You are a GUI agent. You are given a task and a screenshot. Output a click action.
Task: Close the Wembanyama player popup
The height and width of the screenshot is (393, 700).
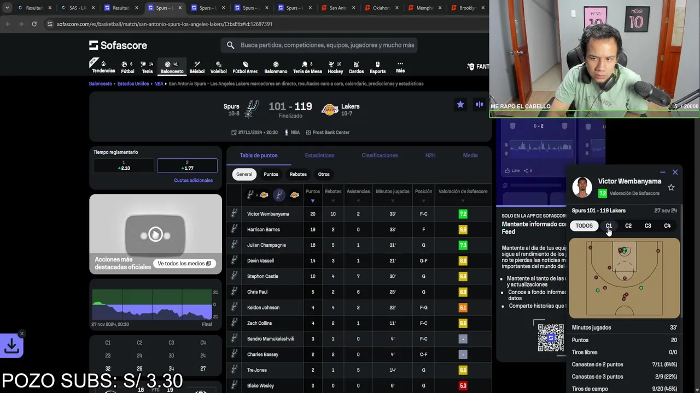(675, 172)
